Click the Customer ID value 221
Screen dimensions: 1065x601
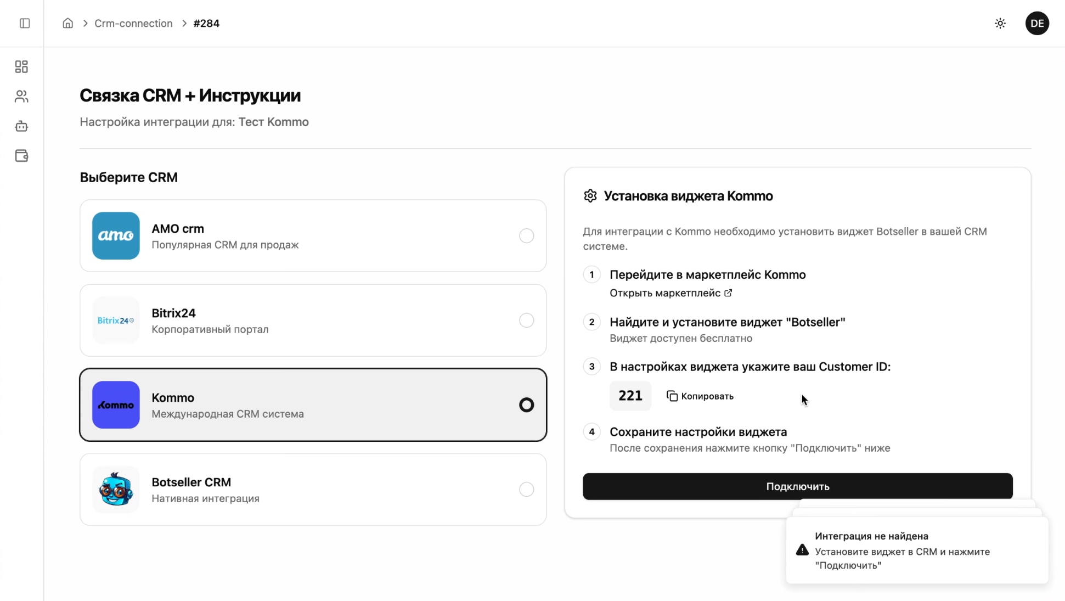point(630,396)
